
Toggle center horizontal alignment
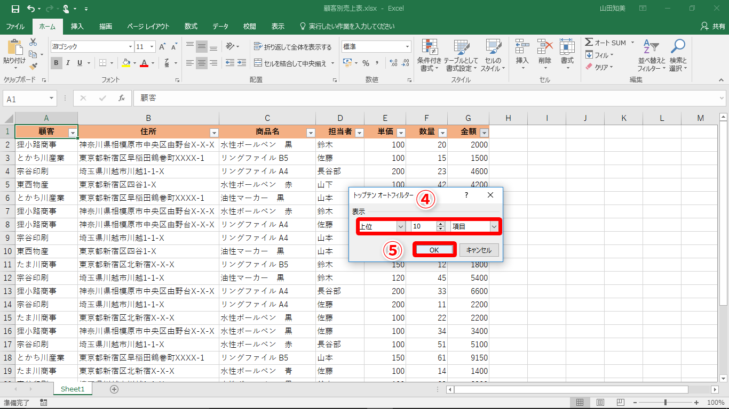tap(202, 63)
